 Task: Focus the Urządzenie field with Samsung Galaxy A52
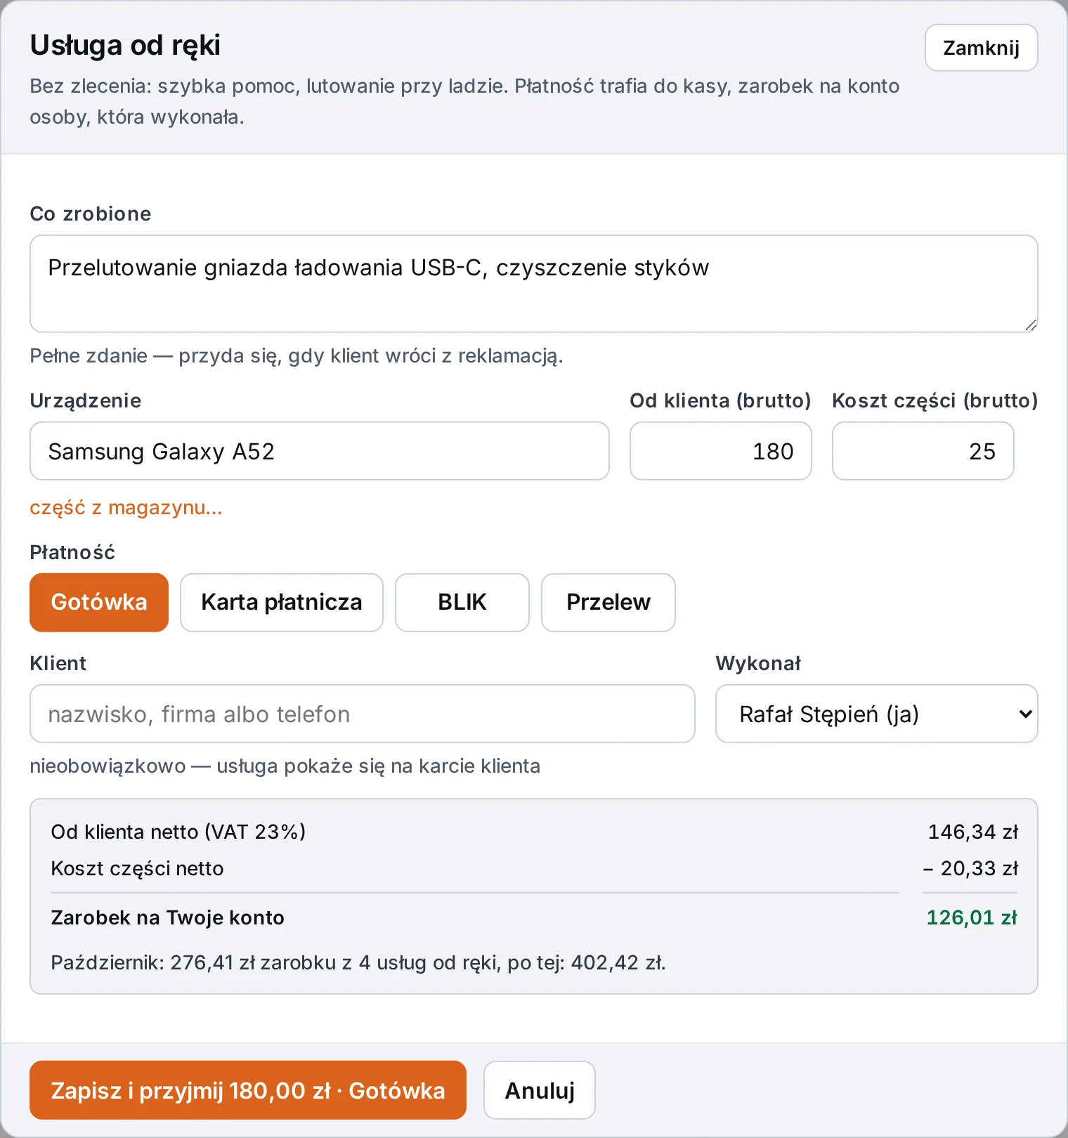click(x=320, y=451)
